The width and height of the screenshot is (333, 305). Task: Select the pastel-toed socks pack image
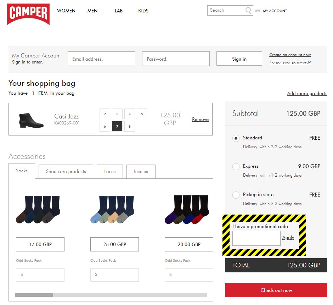pyautogui.click(x=112, y=210)
